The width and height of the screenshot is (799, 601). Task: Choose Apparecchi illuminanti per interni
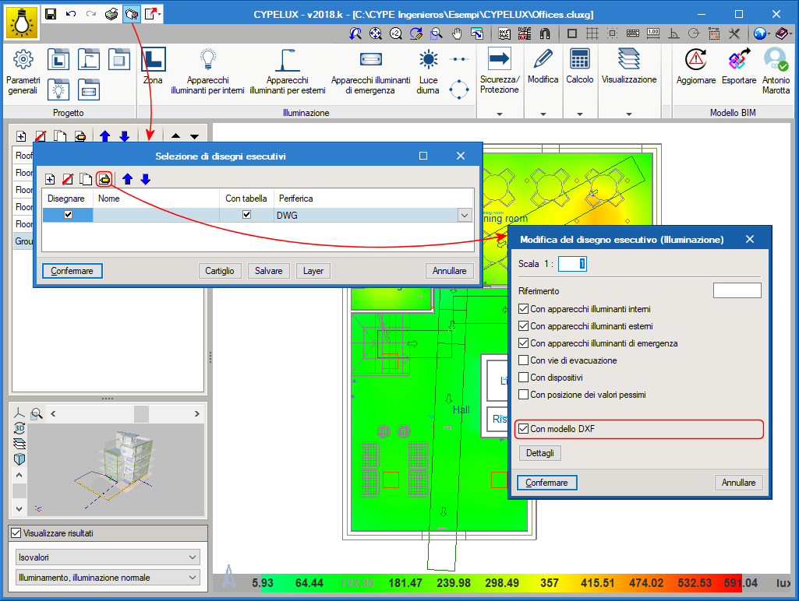(x=207, y=72)
